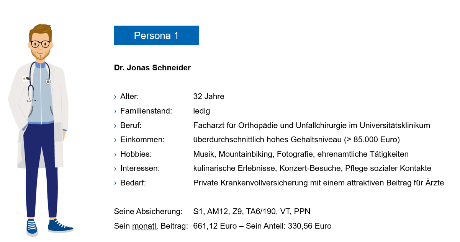The image size is (460, 242).
Task: Click the tariff list S1, AM12, Z9
Action: (252, 211)
